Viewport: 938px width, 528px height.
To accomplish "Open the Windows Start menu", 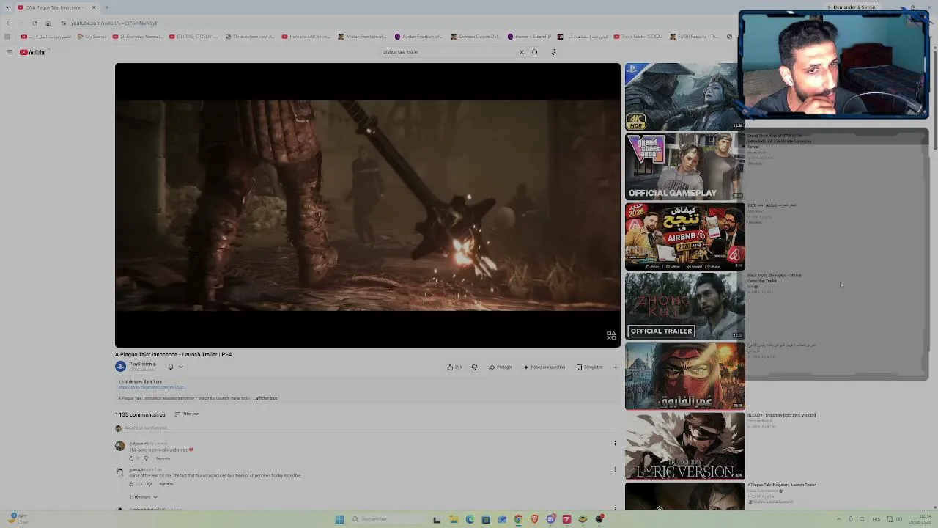I will [x=339, y=519].
